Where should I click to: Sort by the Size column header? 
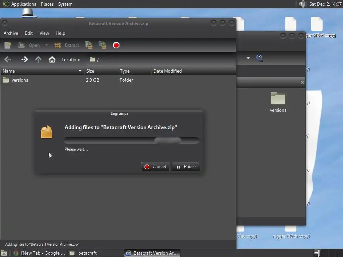101,71
